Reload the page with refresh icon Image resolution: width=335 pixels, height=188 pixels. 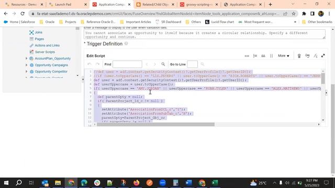pyautogui.click(x=23, y=14)
